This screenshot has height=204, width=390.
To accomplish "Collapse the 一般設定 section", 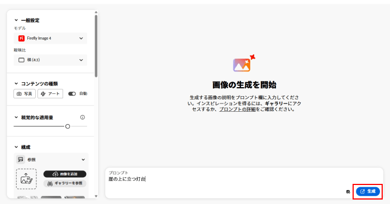I will click(16, 20).
